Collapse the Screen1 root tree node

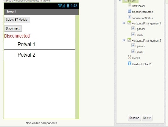(x=120, y=0)
